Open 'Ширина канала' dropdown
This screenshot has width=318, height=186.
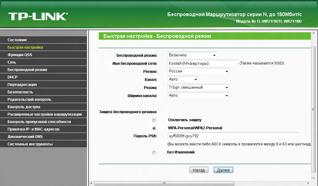click(198, 95)
